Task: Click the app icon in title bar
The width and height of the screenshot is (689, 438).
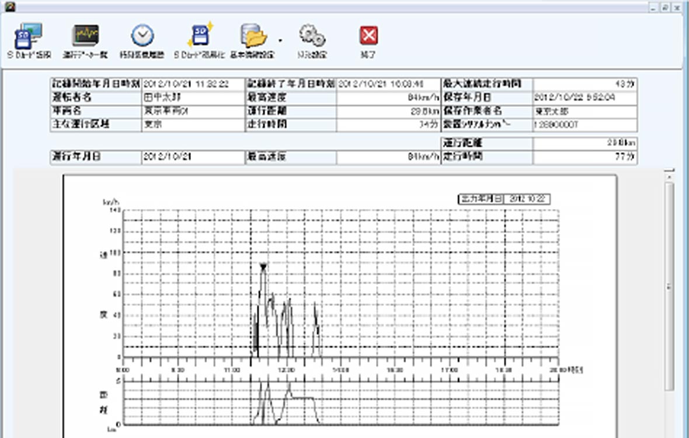Action: tap(6, 6)
